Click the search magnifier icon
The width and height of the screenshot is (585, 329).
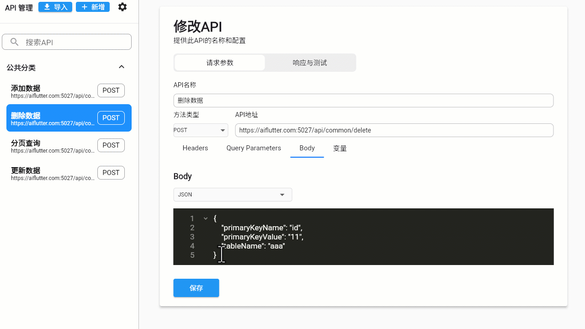click(15, 42)
